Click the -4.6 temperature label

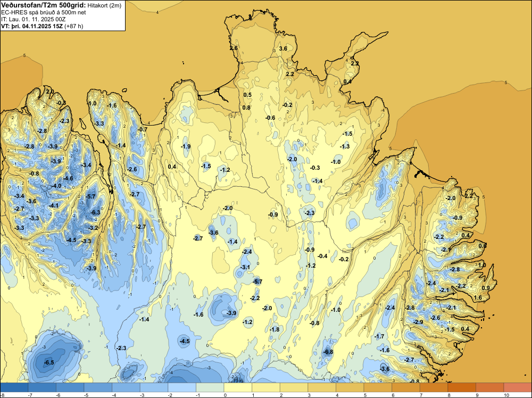tap(68, 178)
